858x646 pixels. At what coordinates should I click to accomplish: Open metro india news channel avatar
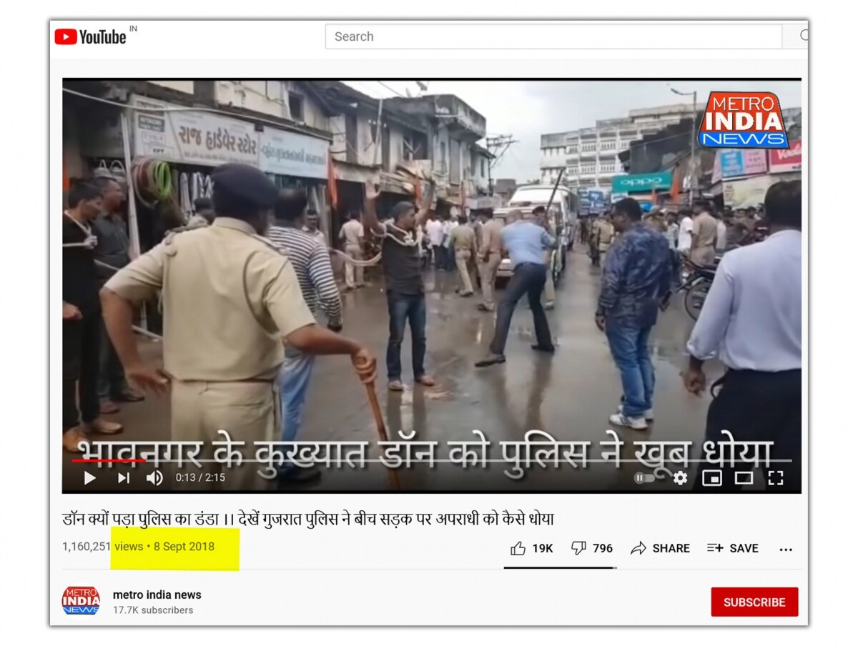[81, 601]
